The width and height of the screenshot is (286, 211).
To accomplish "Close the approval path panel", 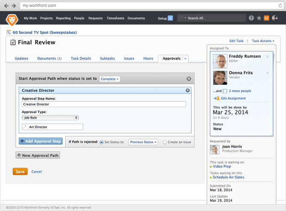I will (189, 79).
